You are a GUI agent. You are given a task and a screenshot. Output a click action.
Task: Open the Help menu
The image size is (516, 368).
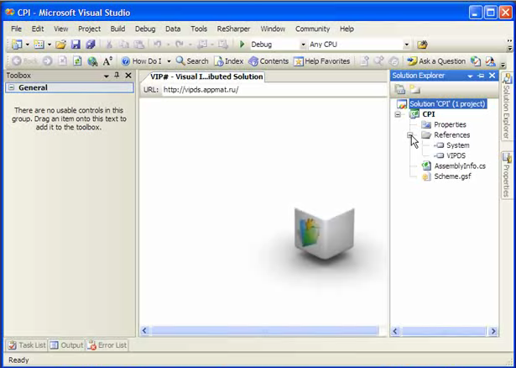(347, 29)
